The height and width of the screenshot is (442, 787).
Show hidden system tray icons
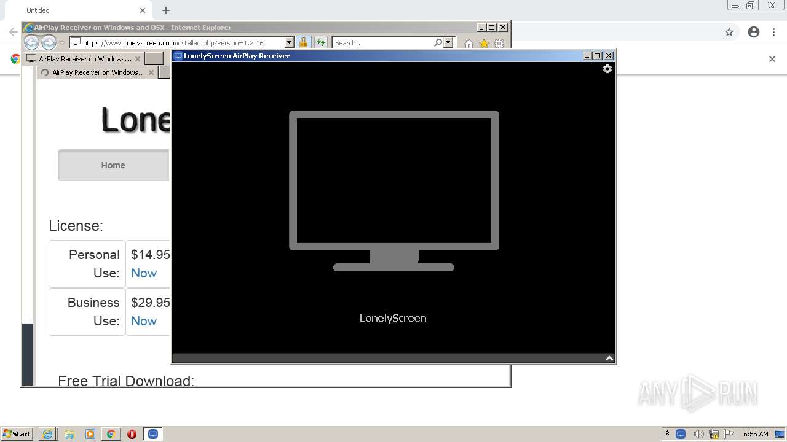pos(667,434)
